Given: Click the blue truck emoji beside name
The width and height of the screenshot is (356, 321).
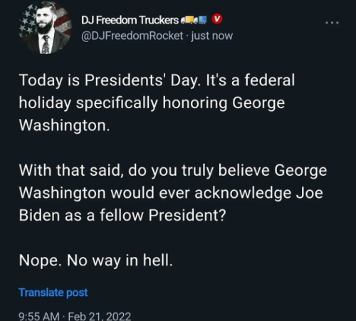Looking at the screenshot, I should pos(201,21).
